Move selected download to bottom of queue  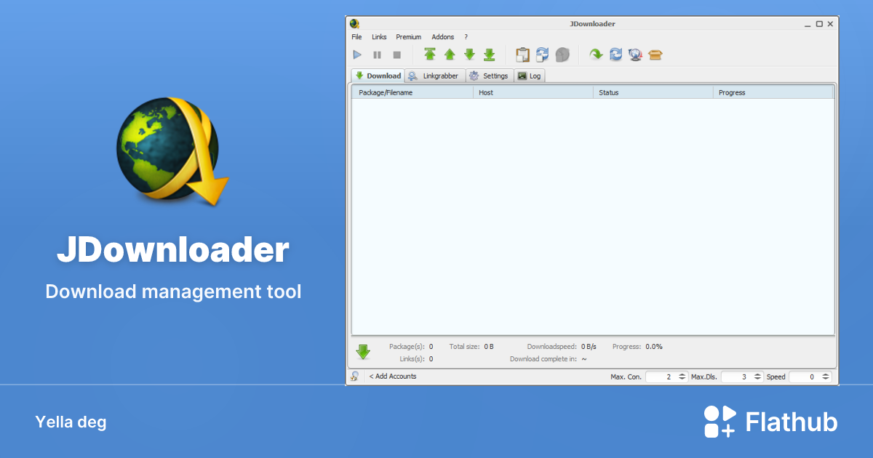point(490,55)
